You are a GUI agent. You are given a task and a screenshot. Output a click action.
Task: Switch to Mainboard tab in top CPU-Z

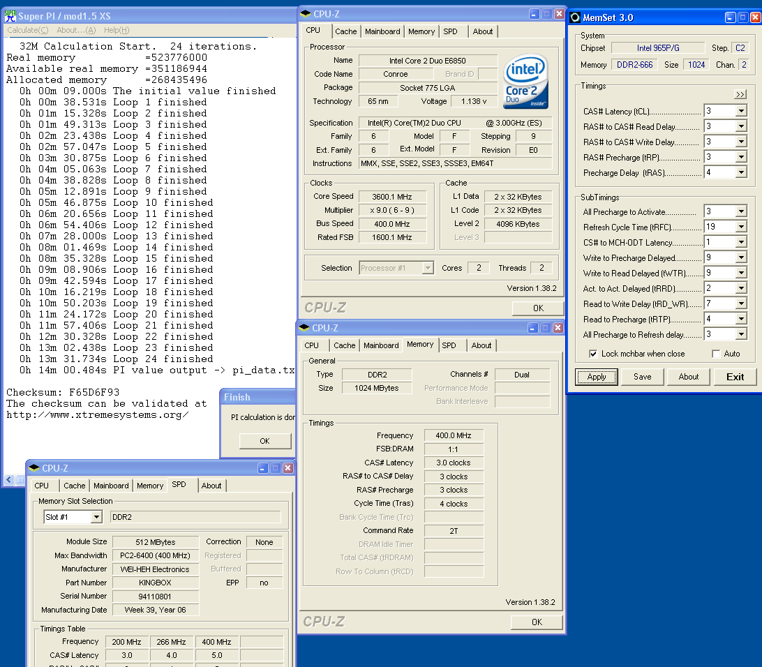tap(382, 31)
